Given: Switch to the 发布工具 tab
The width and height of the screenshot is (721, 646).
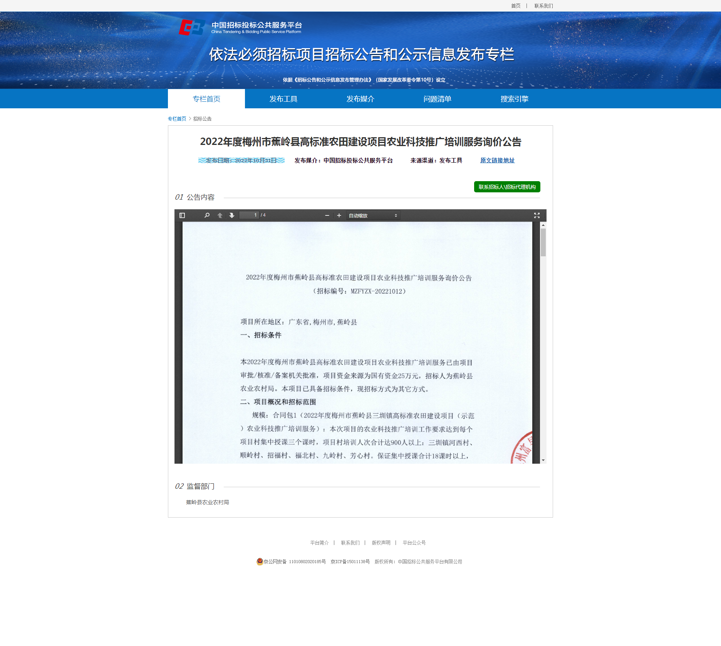Looking at the screenshot, I should point(283,99).
